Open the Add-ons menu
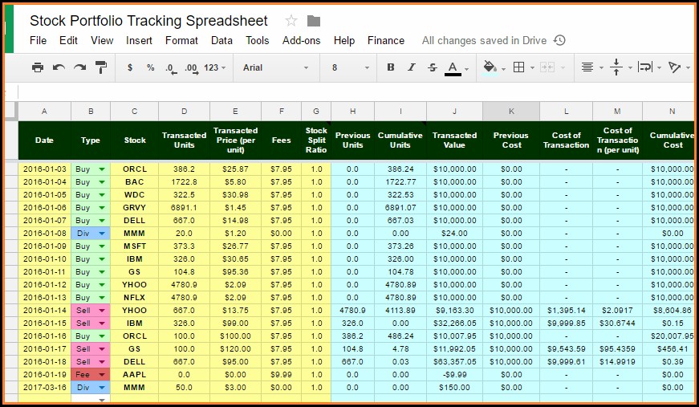Image resolution: width=699 pixels, height=407 pixels. (x=302, y=41)
